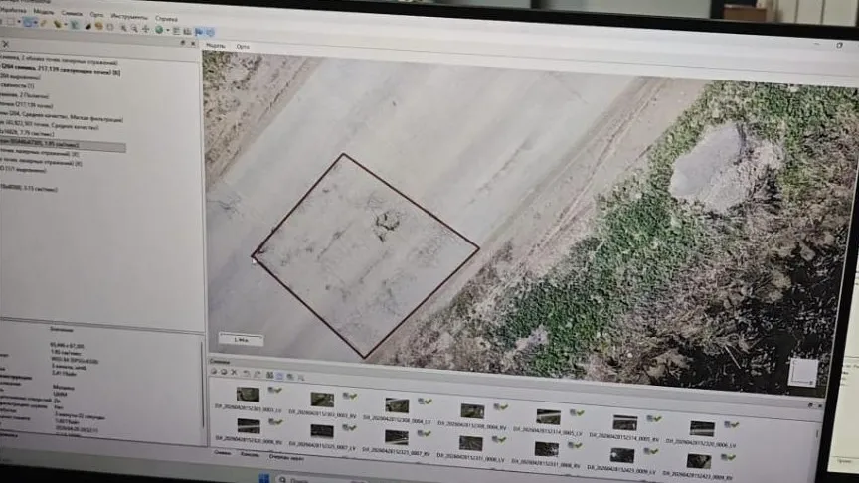Close the workspace panel with X button

pos(192,43)
